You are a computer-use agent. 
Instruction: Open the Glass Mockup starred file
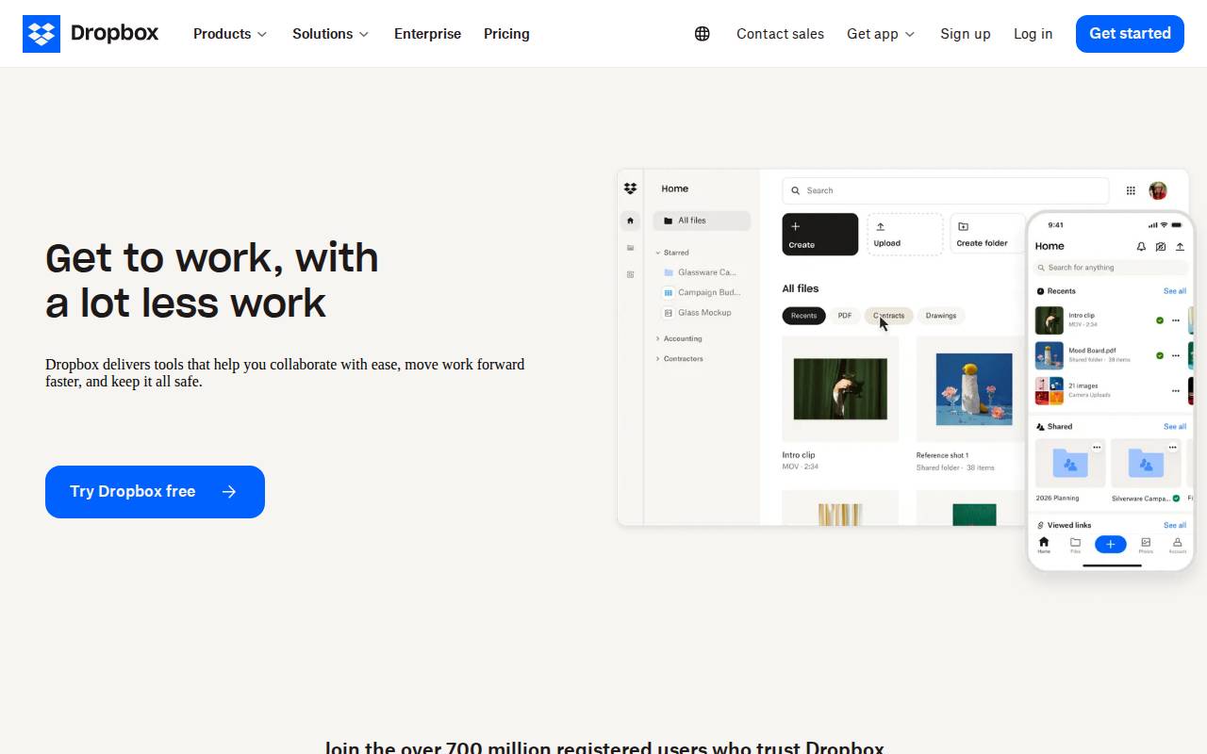coord(698,313)
